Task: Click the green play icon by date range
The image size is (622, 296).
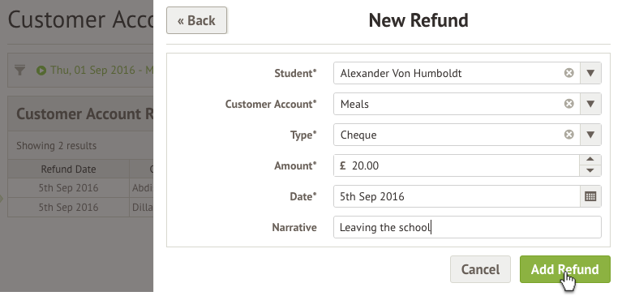Action: coord(41,71)
